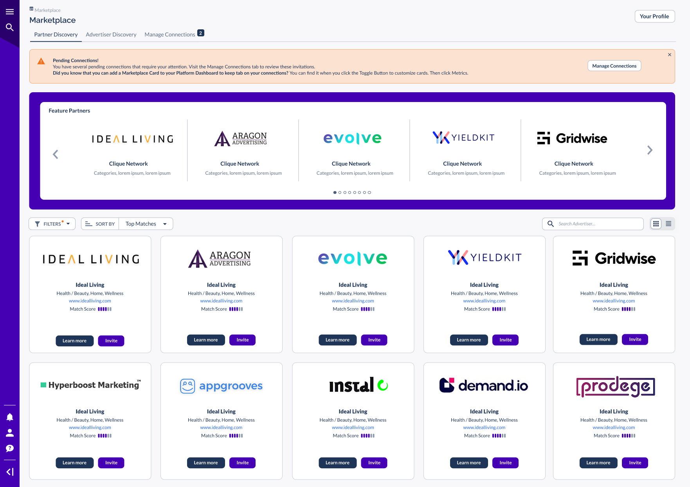Invite the Hyperboost Marketing card partner

pos(111,463)
